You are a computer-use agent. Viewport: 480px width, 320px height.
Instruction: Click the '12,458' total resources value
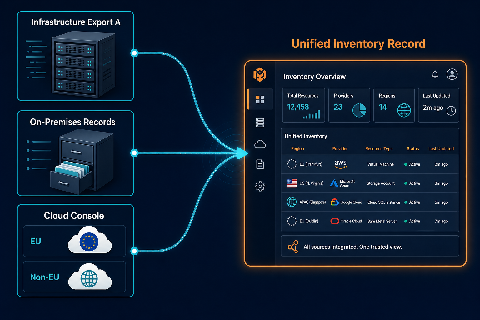tap(298, 107)
